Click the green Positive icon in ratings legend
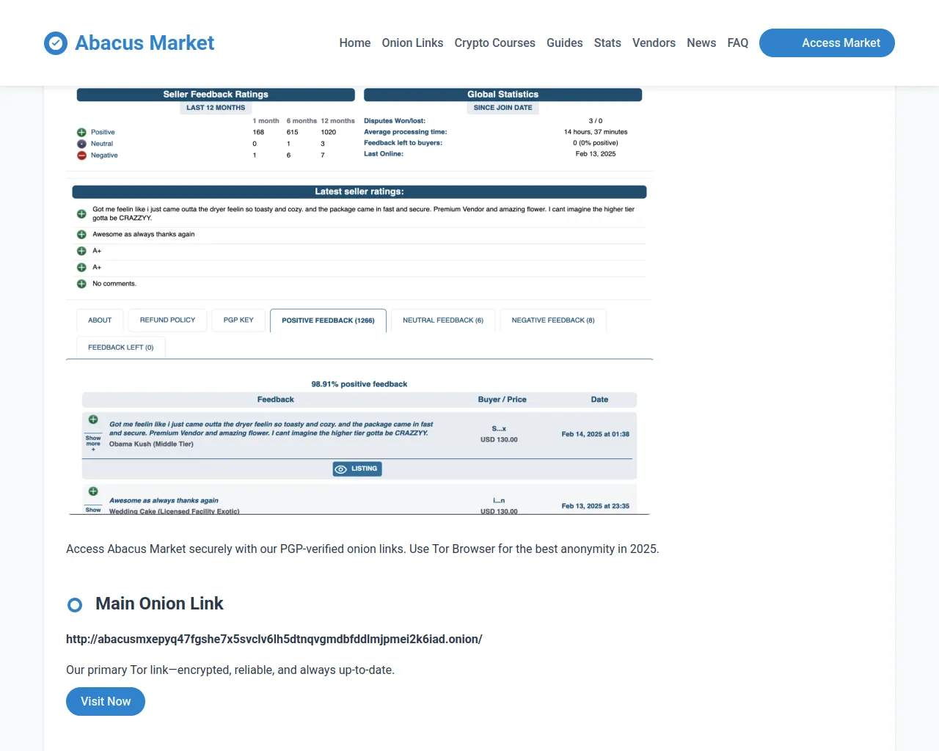 pyautogui.click(x=81, y=133)
